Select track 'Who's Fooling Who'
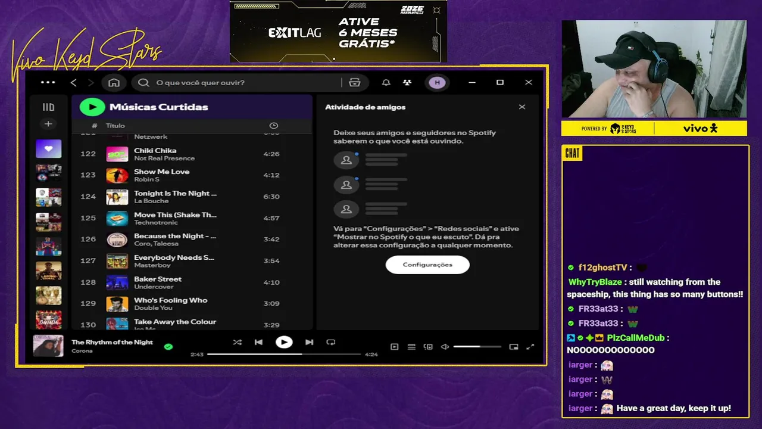 [170, 300]
